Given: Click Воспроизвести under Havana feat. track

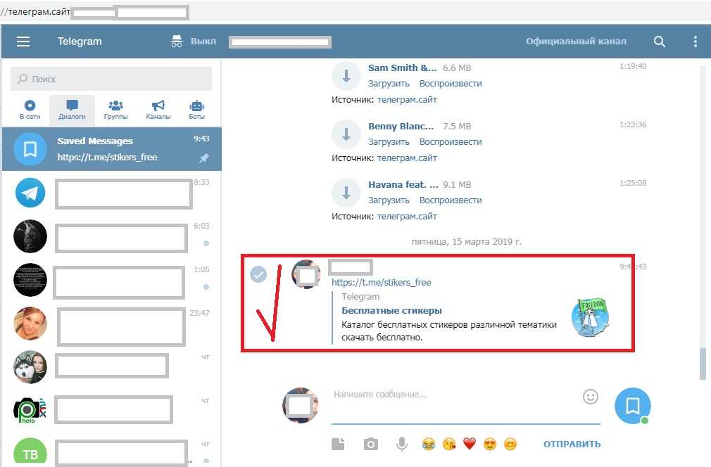Looking at the screenshot, I should [x=451, y=200].
